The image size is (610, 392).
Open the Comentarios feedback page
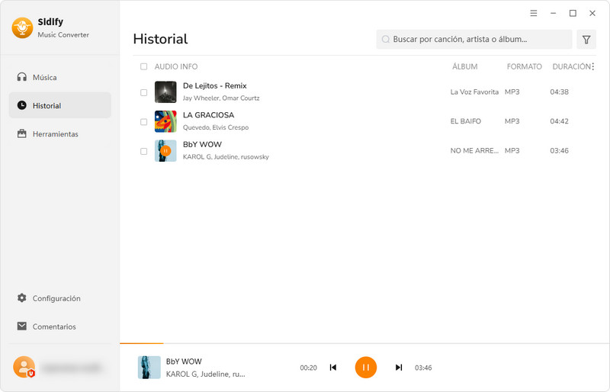[x=60, y=326]
